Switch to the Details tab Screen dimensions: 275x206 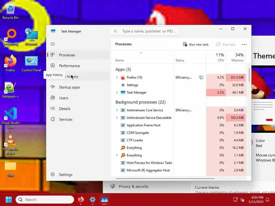coord(78,109)
